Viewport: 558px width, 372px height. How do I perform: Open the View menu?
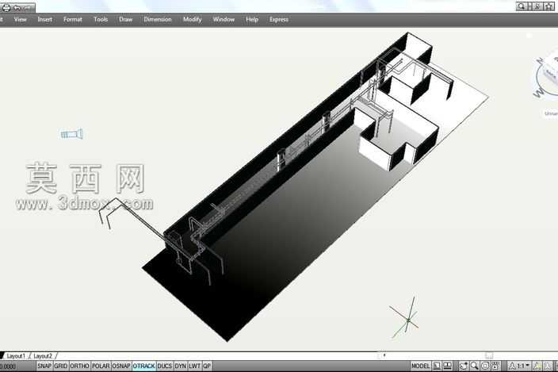point(21,20)
